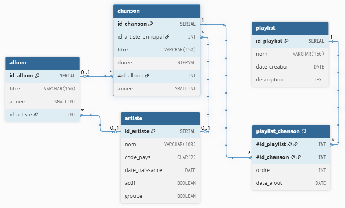Click the link icon beside id_artiste_principal
Image resolution: width=345 pixels, height=208 pixels.
pyautogui.click(x=167, y=37)
